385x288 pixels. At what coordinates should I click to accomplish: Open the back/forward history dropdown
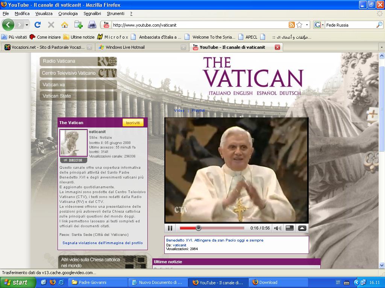tap(27, 25)
